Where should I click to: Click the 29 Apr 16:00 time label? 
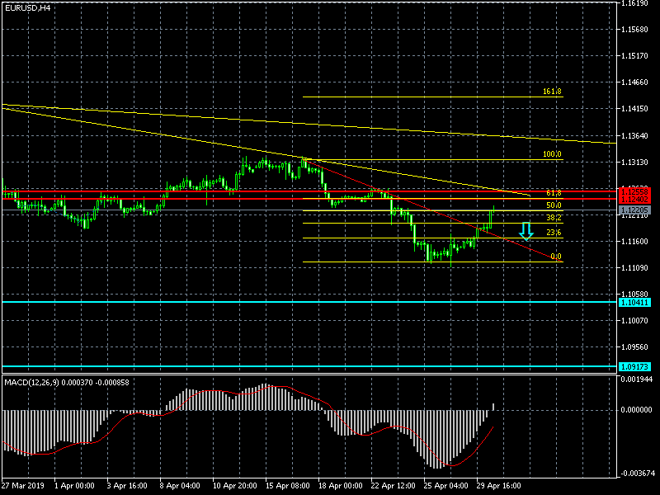coord(497,486)
